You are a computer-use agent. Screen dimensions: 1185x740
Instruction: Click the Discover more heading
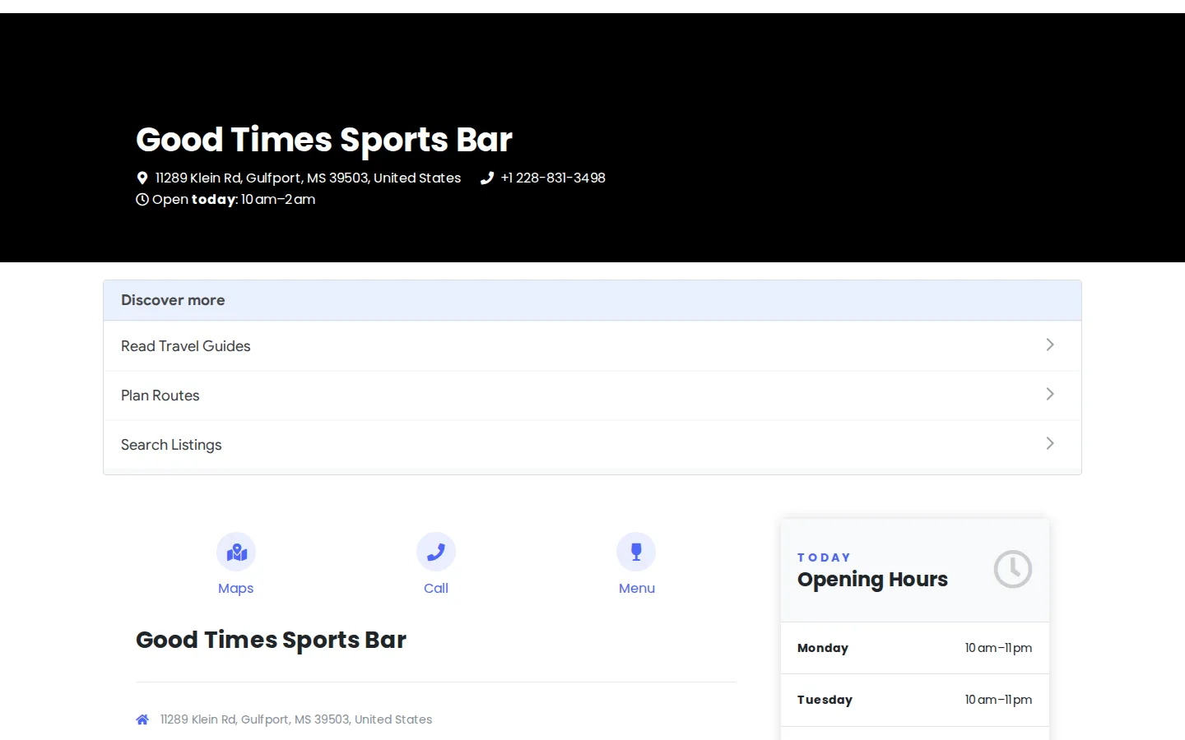pos(173,300)
